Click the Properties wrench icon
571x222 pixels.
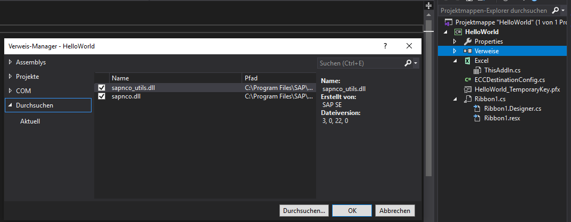pos(468,42)
